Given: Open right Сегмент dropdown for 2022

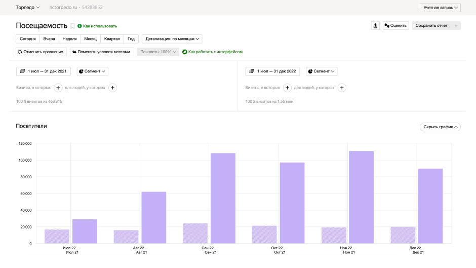Looking at the screenshot, I should (x=322, y=71).
